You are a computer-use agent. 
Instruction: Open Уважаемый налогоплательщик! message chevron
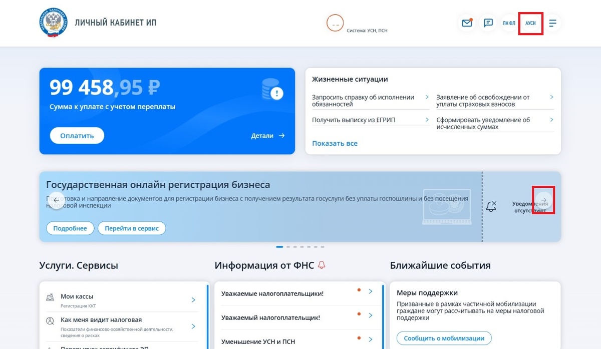coord(371,315)
